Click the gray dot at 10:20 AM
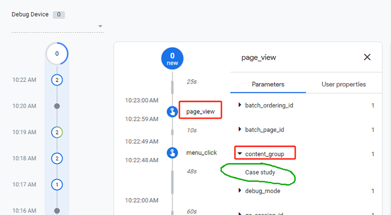The image size is (391, 215). tap(57, 106)
